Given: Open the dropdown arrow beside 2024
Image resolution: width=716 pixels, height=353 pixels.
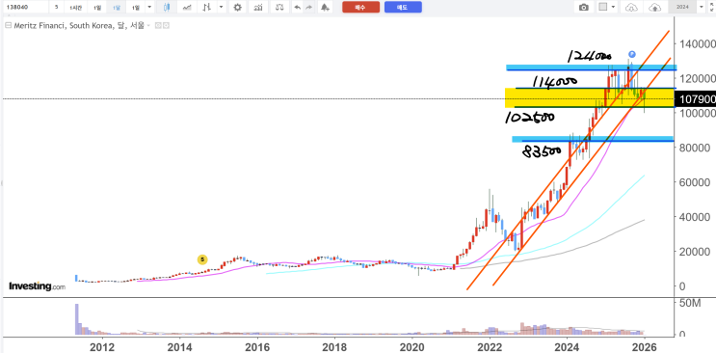Looking at the screenshot, I should click(702, 8).
